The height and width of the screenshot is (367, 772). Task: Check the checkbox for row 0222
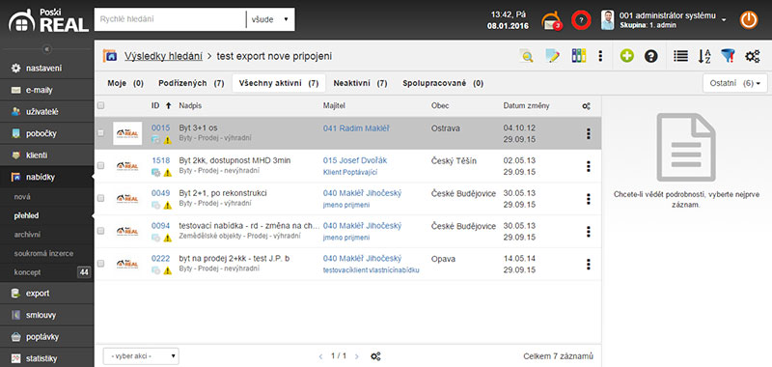[101, 264]
